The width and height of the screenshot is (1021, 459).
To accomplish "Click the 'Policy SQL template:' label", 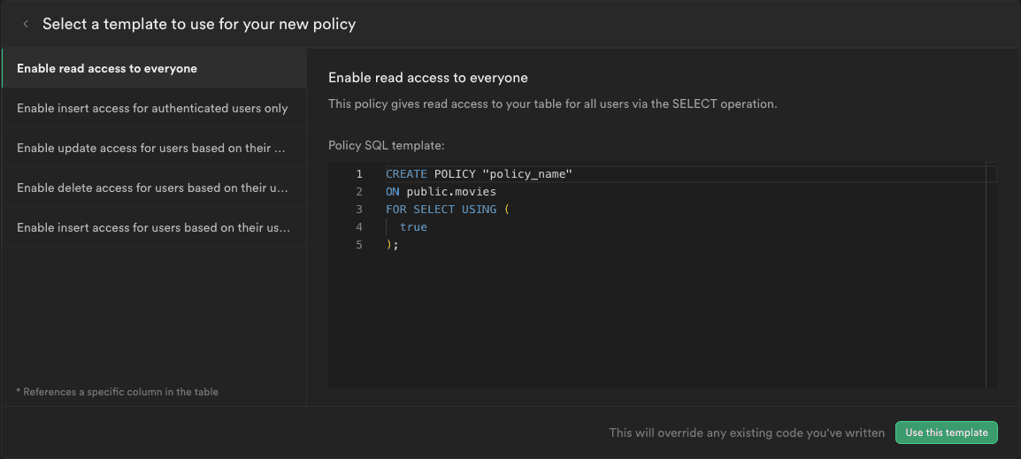I will click(x=386, y=145).
